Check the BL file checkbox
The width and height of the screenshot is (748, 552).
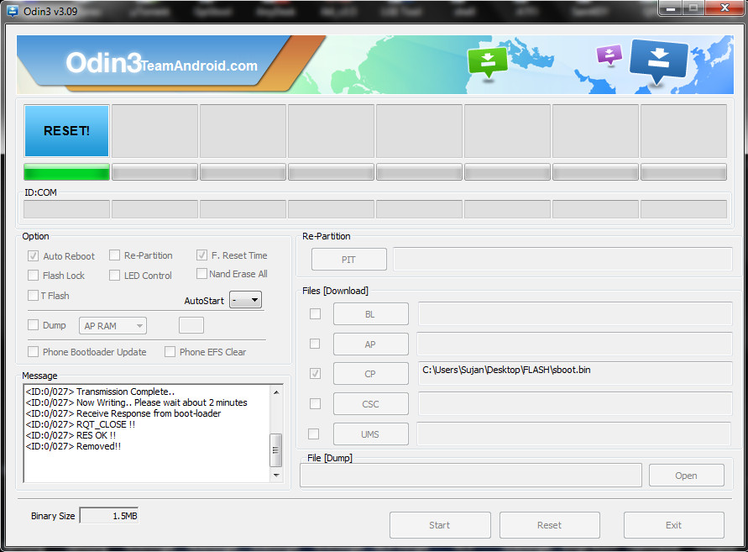pyautogui.click(x=316, y=313)
